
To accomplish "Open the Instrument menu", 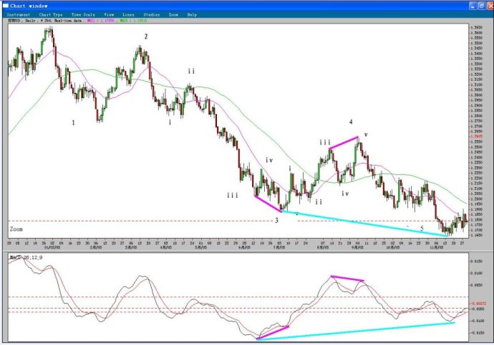I will coord(17,14).
